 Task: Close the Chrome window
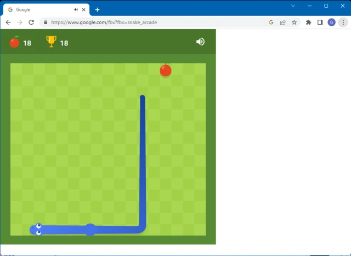(x=343, y=6)
